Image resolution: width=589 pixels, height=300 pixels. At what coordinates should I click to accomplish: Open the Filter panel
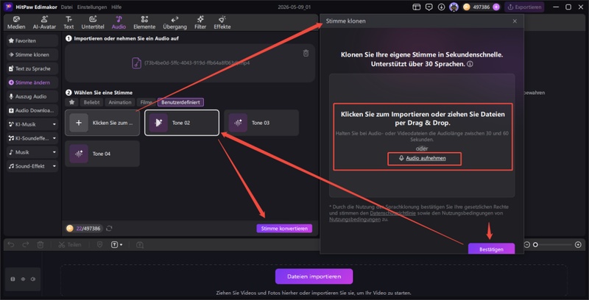pyautogui.click(x=200, y=23)
